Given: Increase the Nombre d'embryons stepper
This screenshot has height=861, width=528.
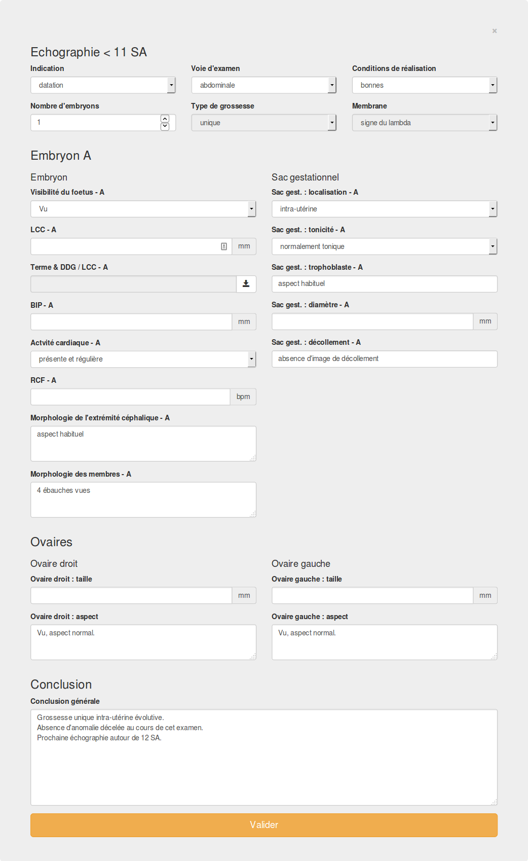Looking at the screenshot, I should coord(165,119).
